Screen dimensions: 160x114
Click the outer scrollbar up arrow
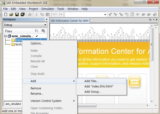pyautogui.click(x=156, y=27)
